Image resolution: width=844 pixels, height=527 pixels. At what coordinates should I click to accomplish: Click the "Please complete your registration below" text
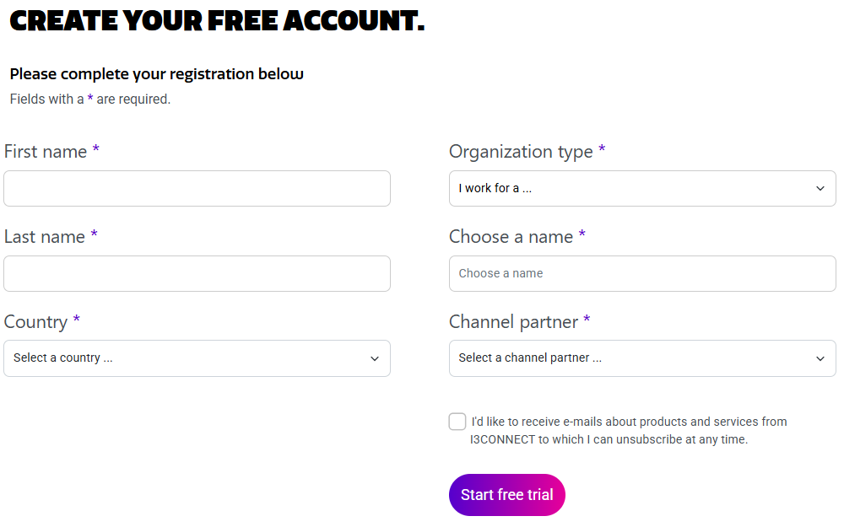click(x=156, y=74)
